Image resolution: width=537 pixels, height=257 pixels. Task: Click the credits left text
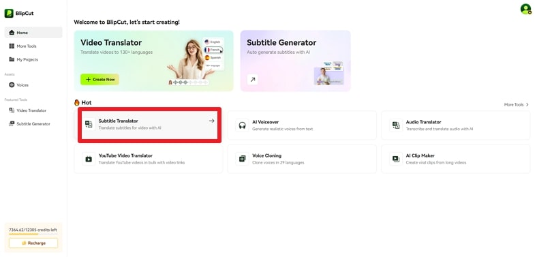[x=33, y=230]
